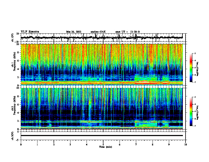Click the 'ch.1(V)' waveform axis label
Screen dimensions: 209x162
coord(13,38)
